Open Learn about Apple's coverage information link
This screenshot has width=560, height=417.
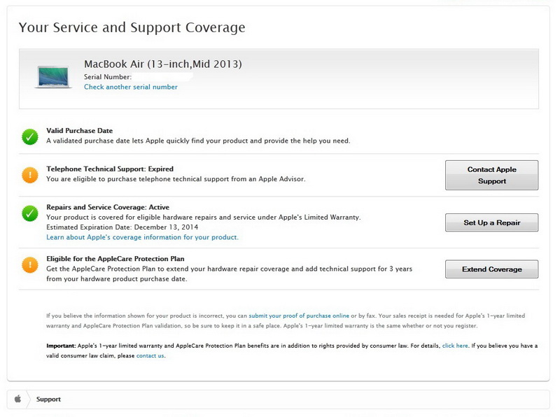[142, 237]
